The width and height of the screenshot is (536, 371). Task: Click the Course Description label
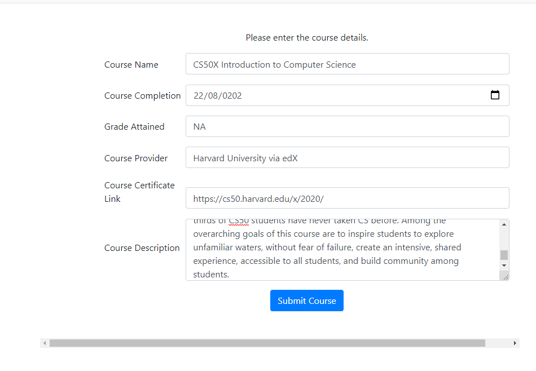click(142, 248)
